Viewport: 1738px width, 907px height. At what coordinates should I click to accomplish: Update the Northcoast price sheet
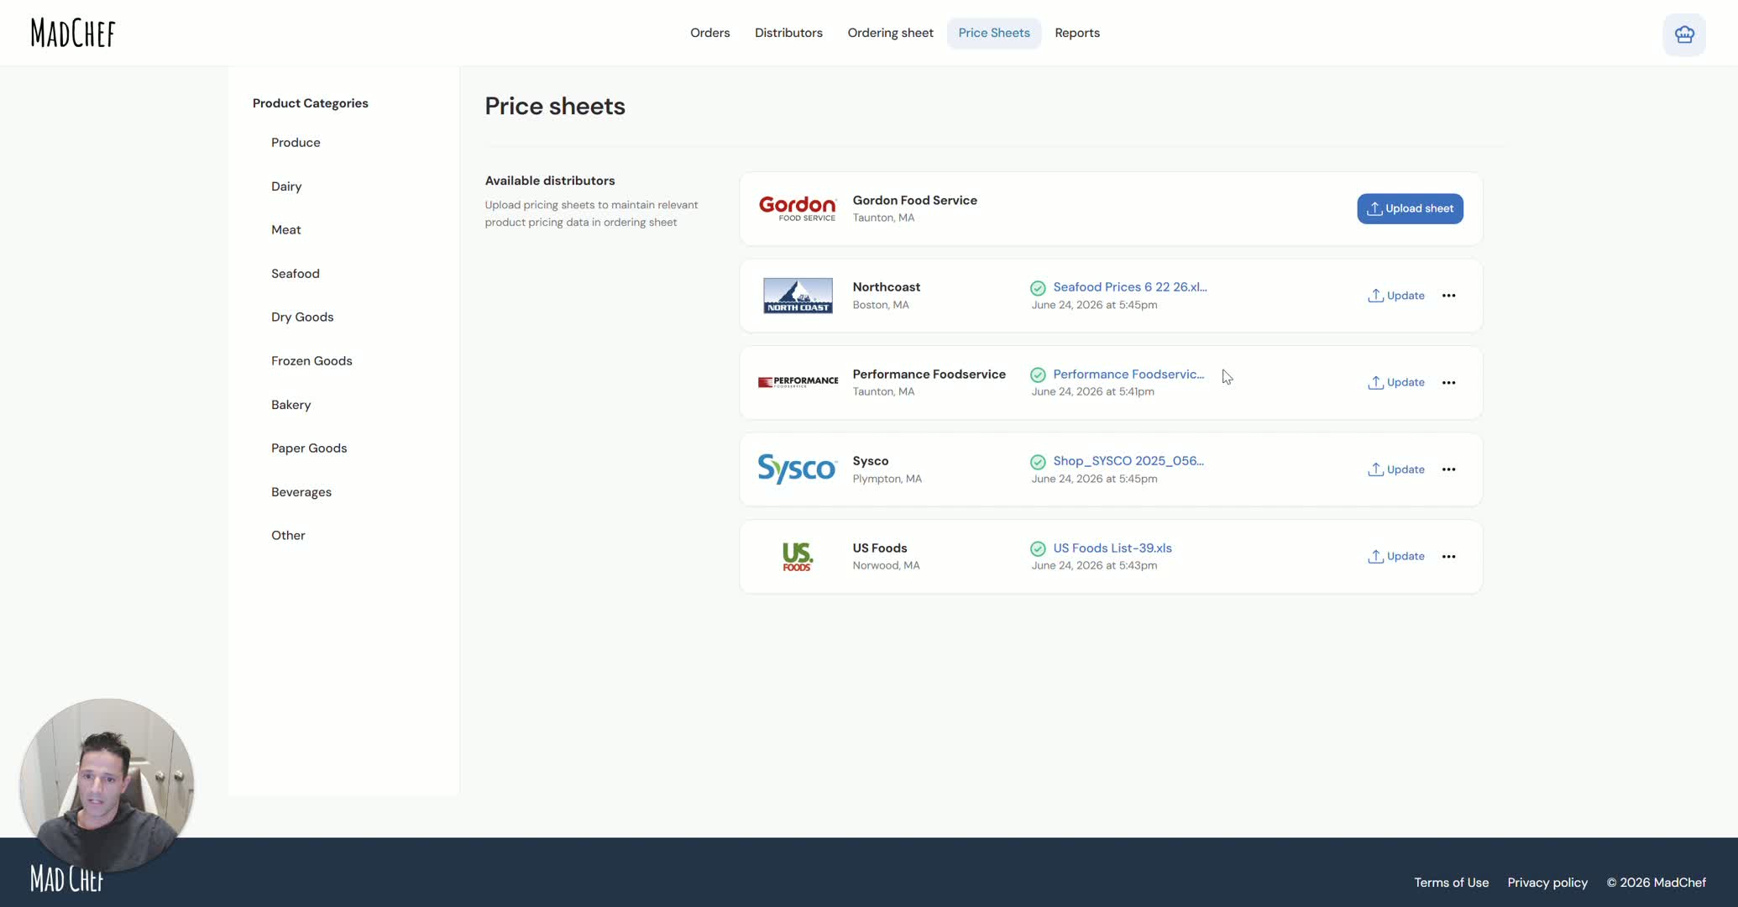point(1396,296)
